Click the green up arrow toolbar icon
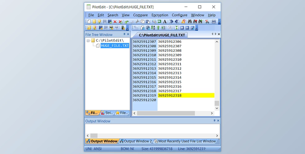 coord(158,28)
